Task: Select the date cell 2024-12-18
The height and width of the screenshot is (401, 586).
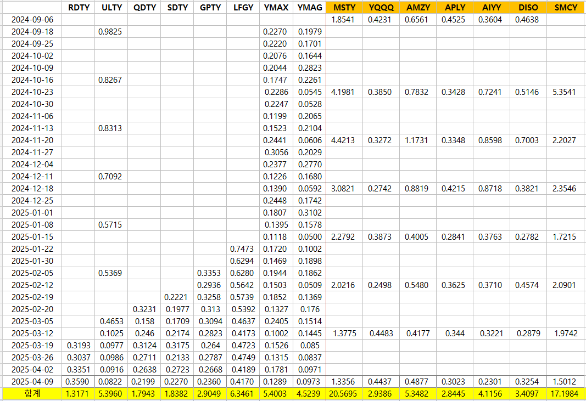Action: [x=32, y=189]
